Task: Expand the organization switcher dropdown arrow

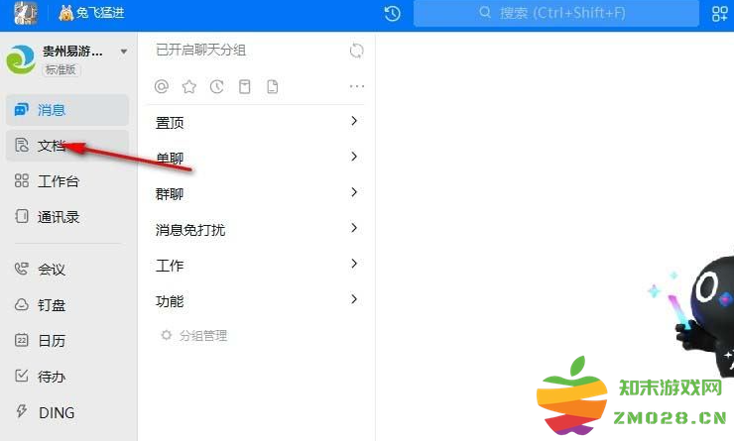Action: (x=124, y=52)
